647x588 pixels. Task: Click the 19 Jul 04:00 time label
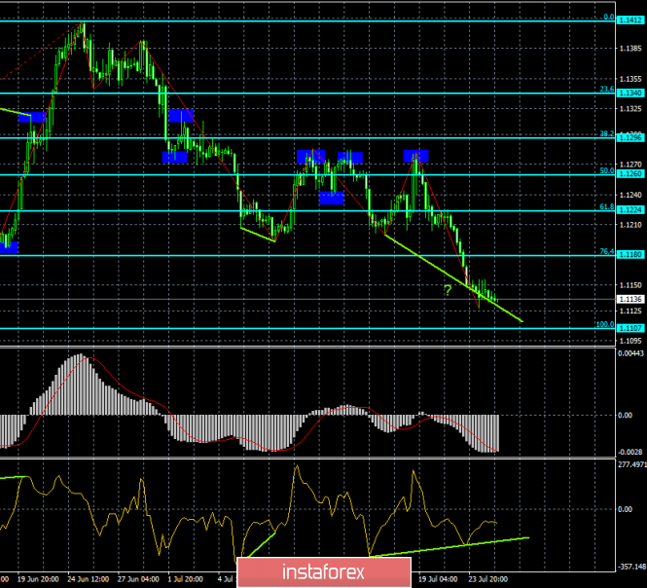[438, 578]
